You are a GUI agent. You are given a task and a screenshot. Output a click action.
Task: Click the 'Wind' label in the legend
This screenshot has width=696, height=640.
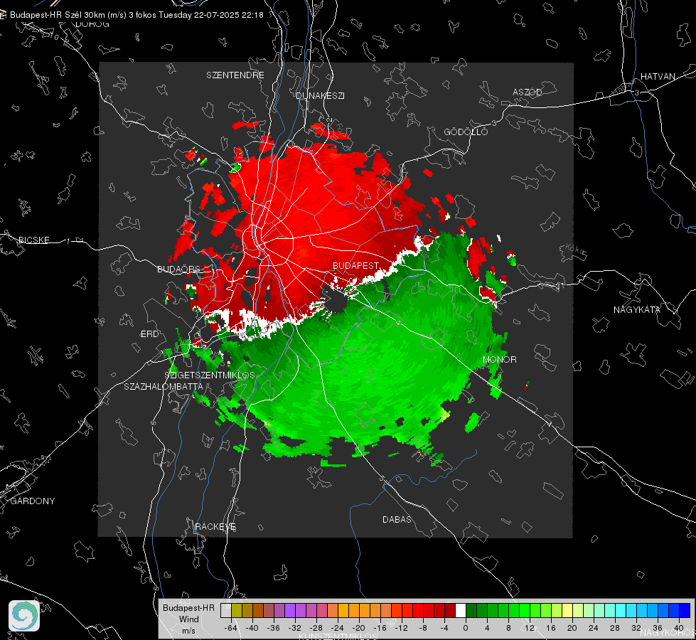(x=188, y=619)
